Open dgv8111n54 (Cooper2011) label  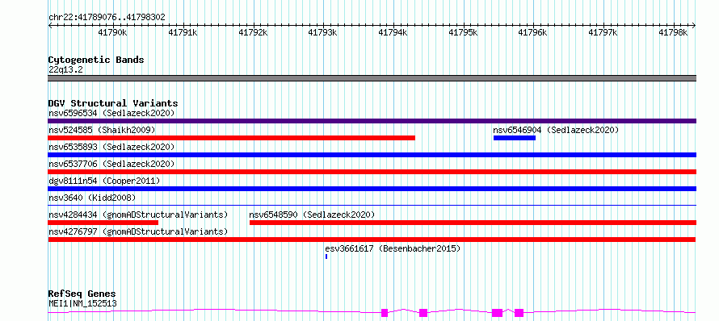point(104,181)
